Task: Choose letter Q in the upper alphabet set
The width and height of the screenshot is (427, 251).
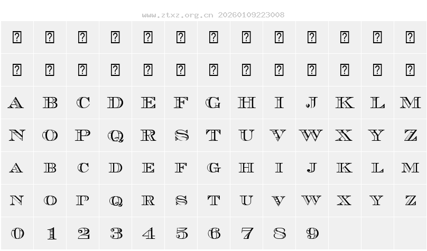Action: point(116,136)
